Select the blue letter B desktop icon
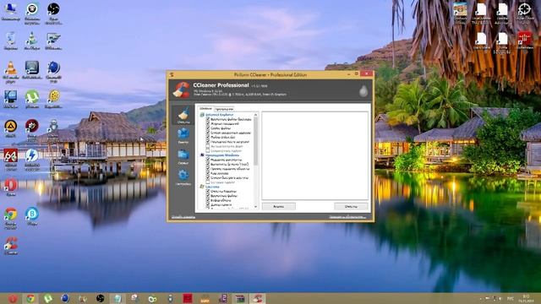The height and width of the screenshot is (304, 541). [32, 216]
